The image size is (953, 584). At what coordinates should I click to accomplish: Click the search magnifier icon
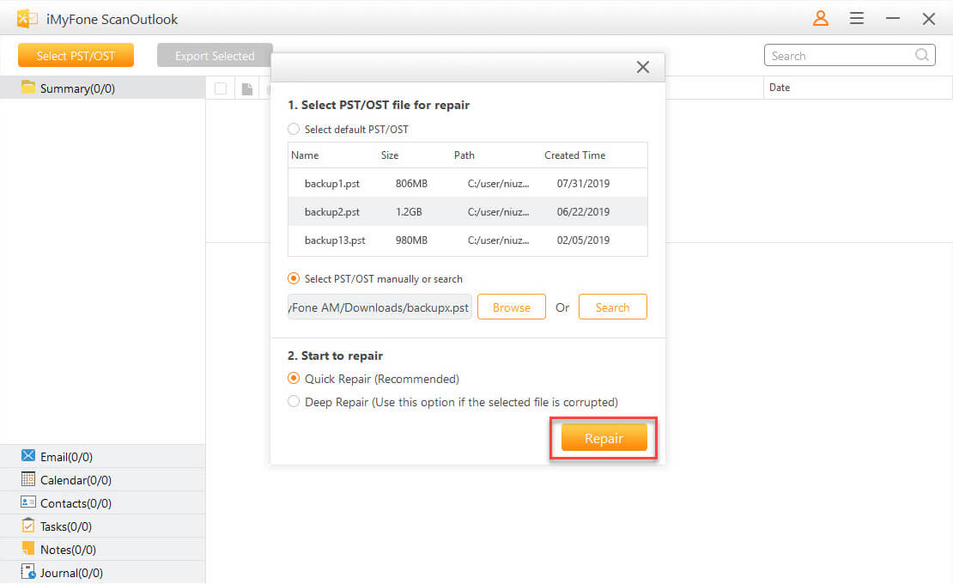click(x=922, y=56)
